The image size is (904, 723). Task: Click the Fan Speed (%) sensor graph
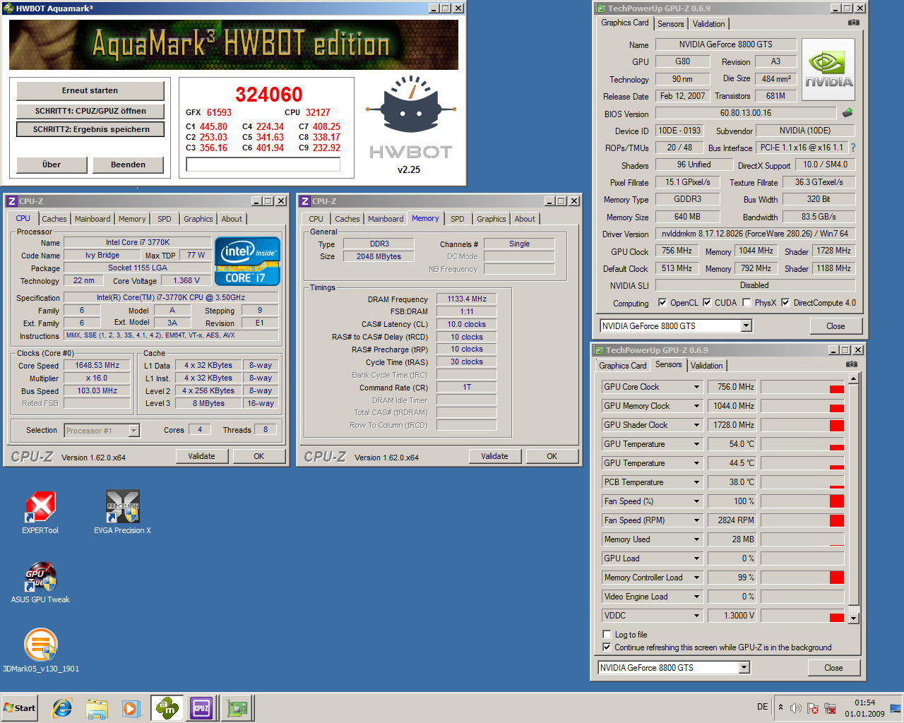802,501
